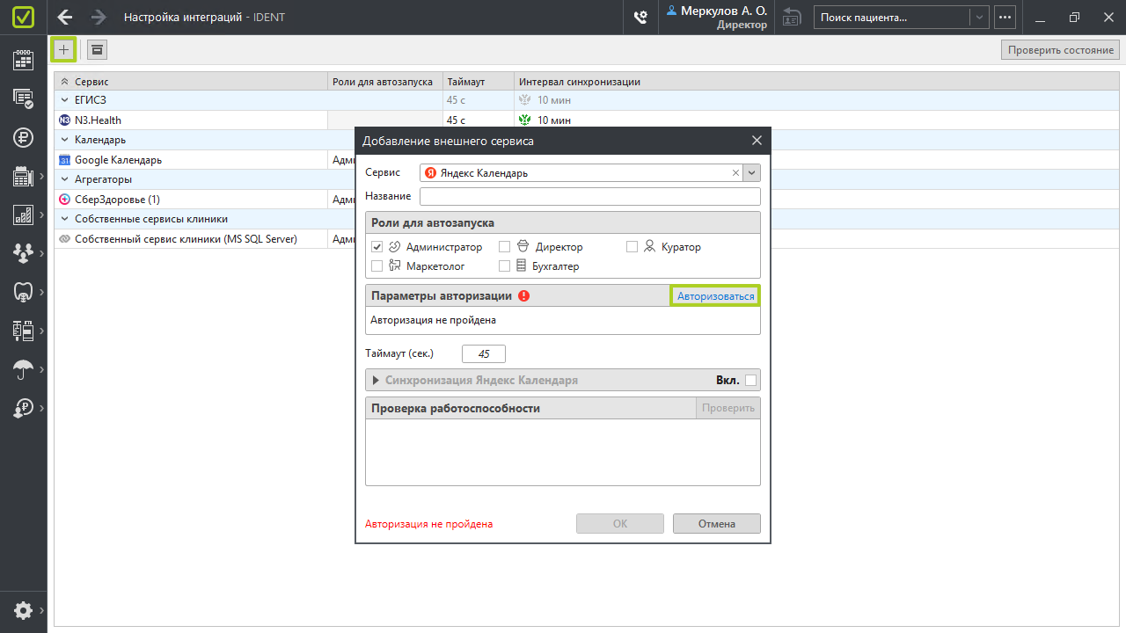Open telephony settings phone-gear icon
1126x633 pixels.
click(x=641, y=17)
